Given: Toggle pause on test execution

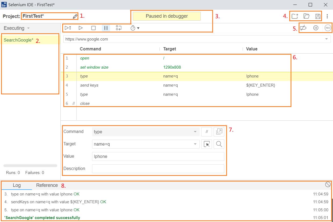Looking at the screenshot, I should 106,28.
